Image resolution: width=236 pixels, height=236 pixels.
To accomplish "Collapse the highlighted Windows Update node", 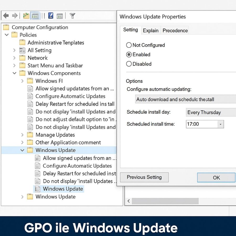I will 22,150.
